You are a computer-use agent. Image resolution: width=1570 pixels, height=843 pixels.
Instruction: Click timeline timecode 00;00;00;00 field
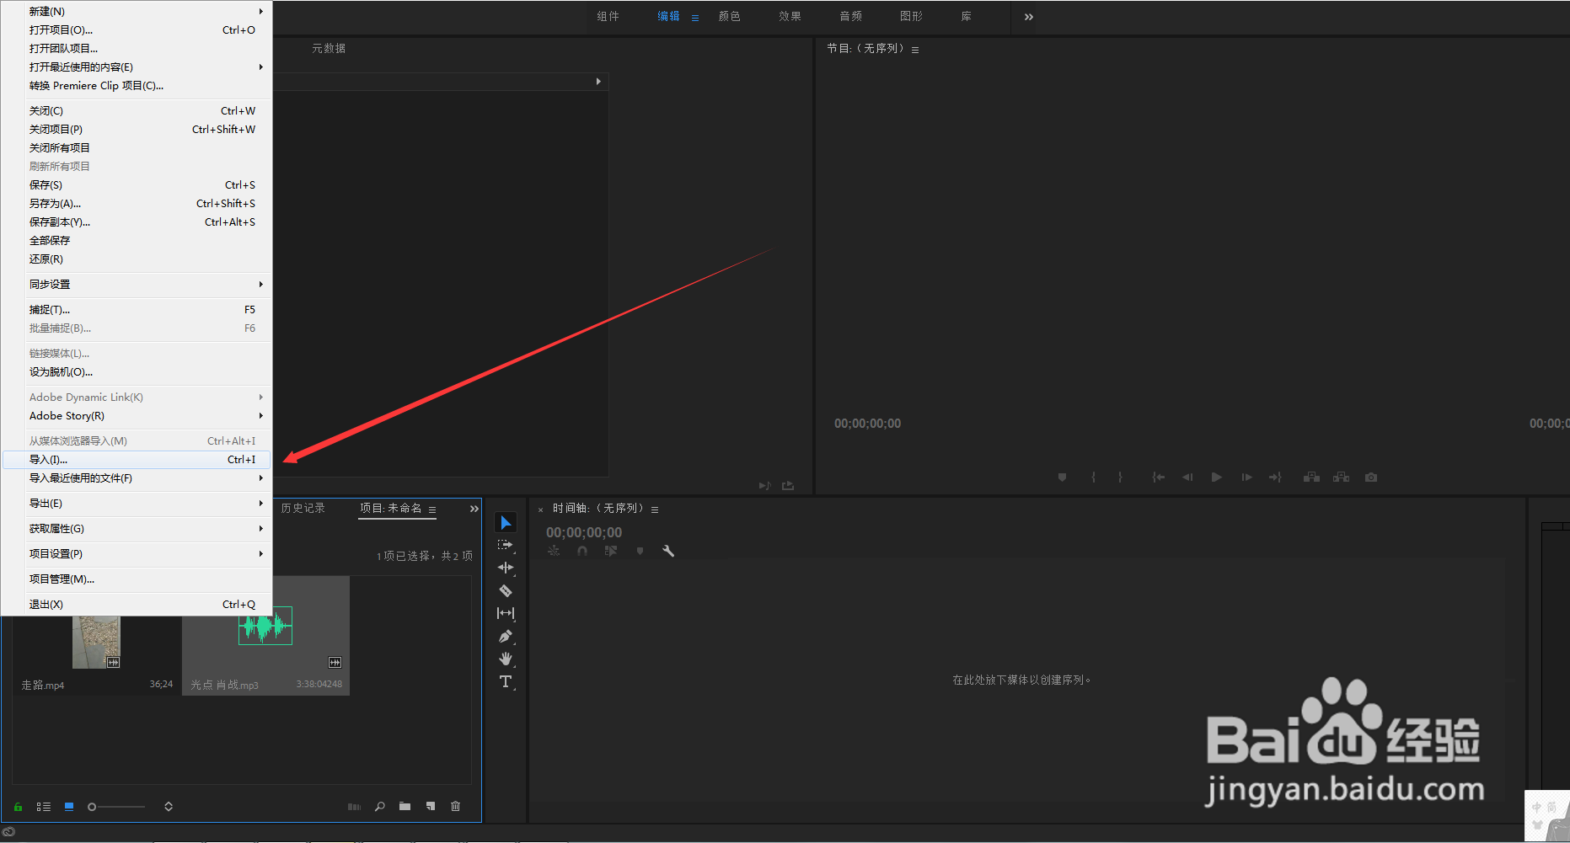(584, 533)
